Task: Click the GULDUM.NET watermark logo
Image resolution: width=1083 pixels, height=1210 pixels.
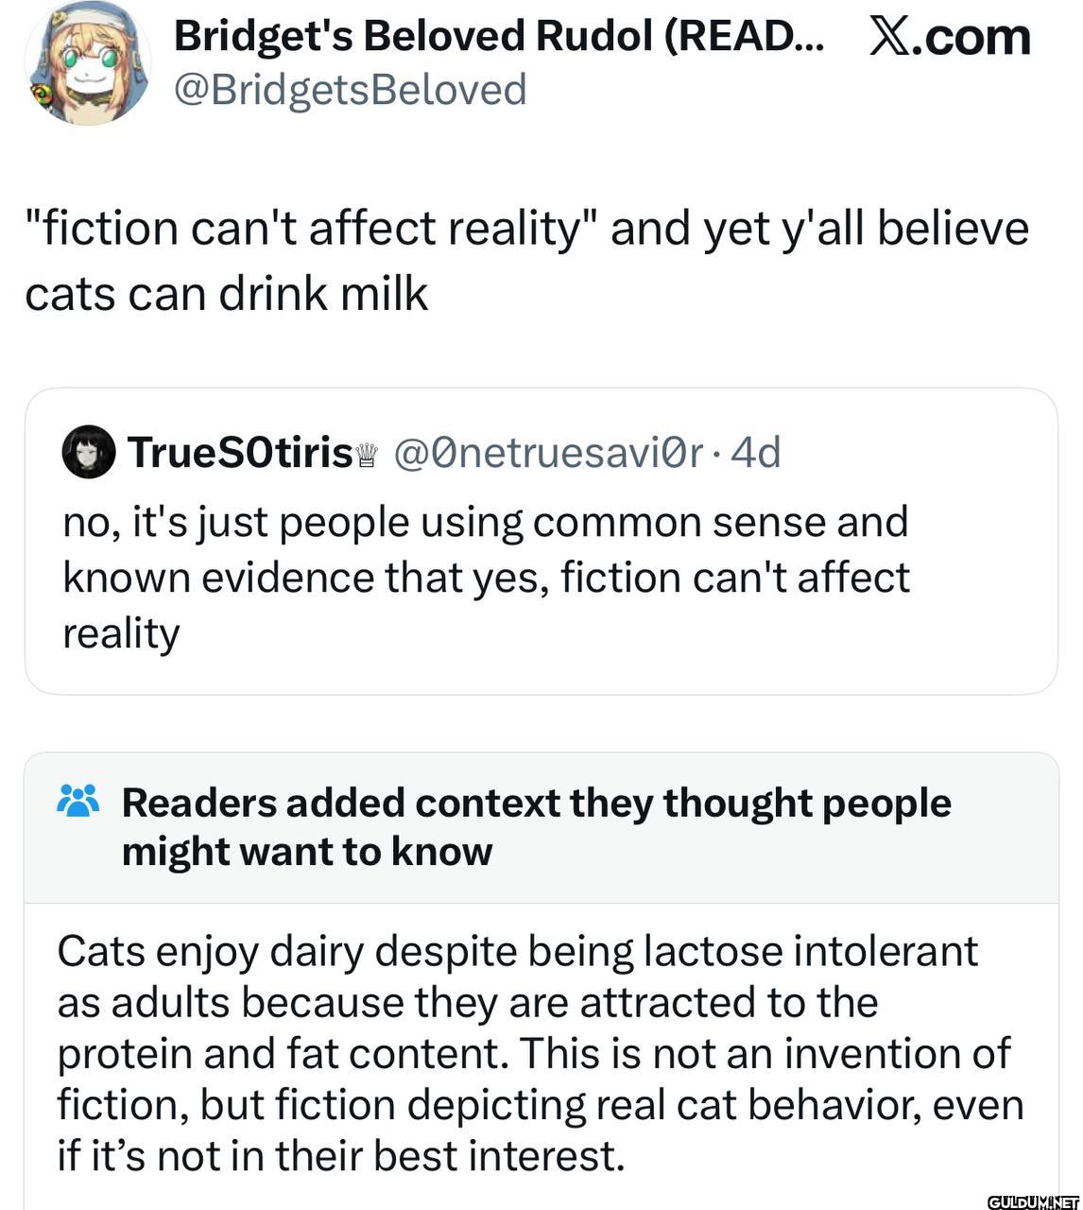Action: pos(1033,1201)
